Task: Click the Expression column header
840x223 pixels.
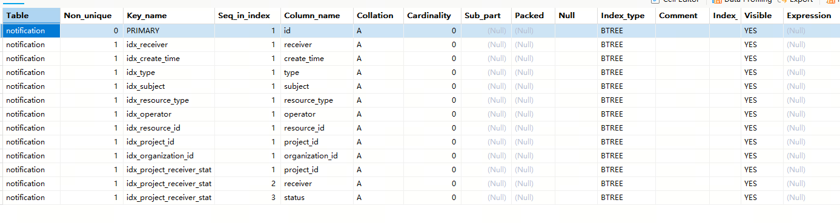Action: click(x=812, y=16)
